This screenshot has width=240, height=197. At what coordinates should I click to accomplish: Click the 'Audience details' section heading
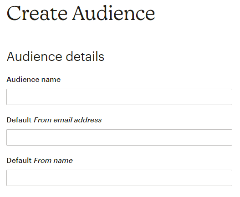[56, 56]
